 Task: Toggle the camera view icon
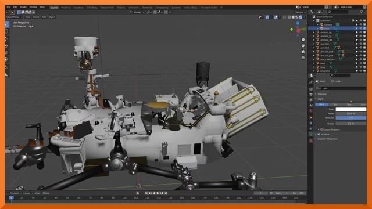point(303,52)
